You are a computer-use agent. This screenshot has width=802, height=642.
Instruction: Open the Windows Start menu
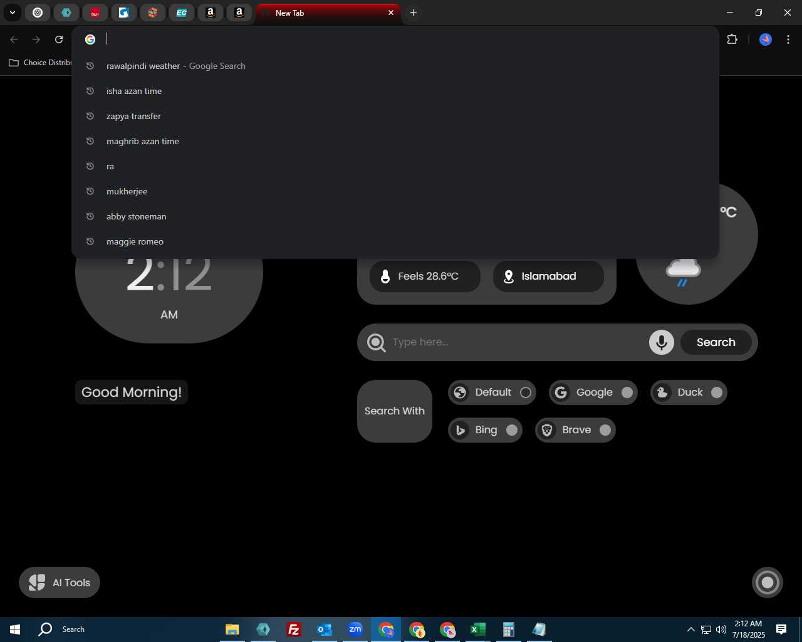coord(15,629)
